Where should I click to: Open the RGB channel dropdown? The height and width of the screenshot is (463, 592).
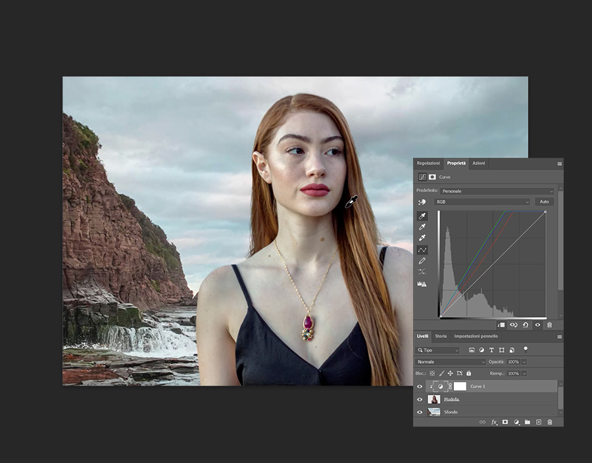coord(482,202)
